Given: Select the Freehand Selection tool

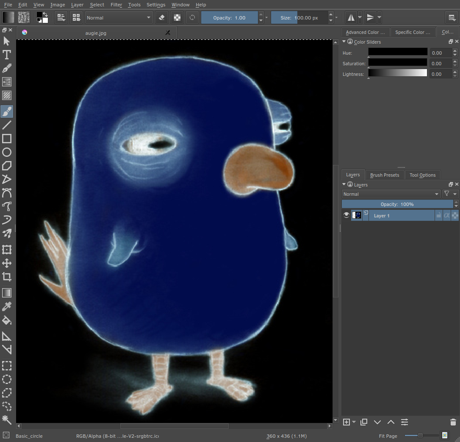Looking at the screenshot, I should coord(6,406).
